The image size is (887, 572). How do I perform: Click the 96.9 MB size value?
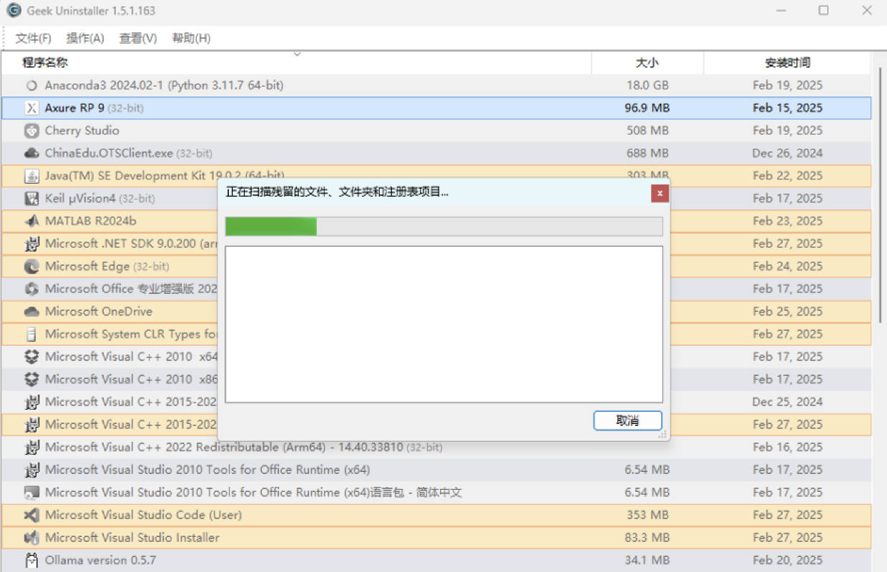647,108
